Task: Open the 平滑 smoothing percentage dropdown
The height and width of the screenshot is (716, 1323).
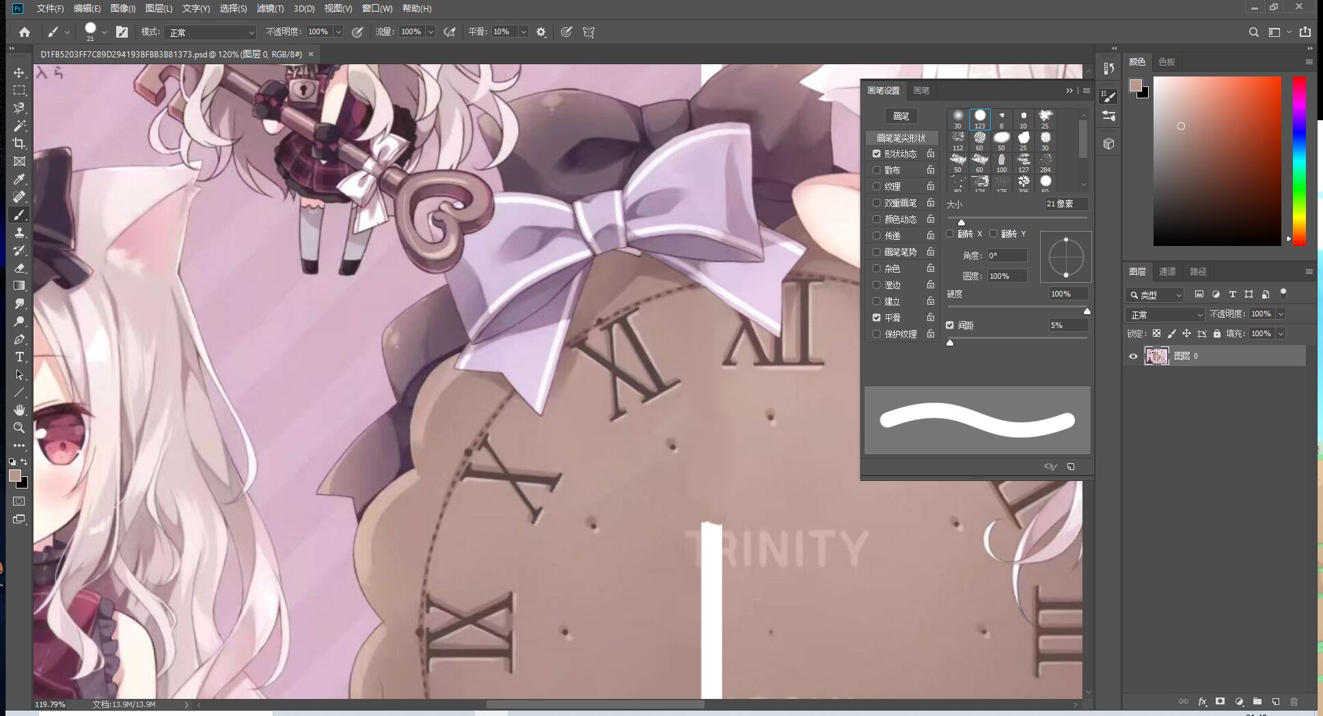Action: [523, 32]
